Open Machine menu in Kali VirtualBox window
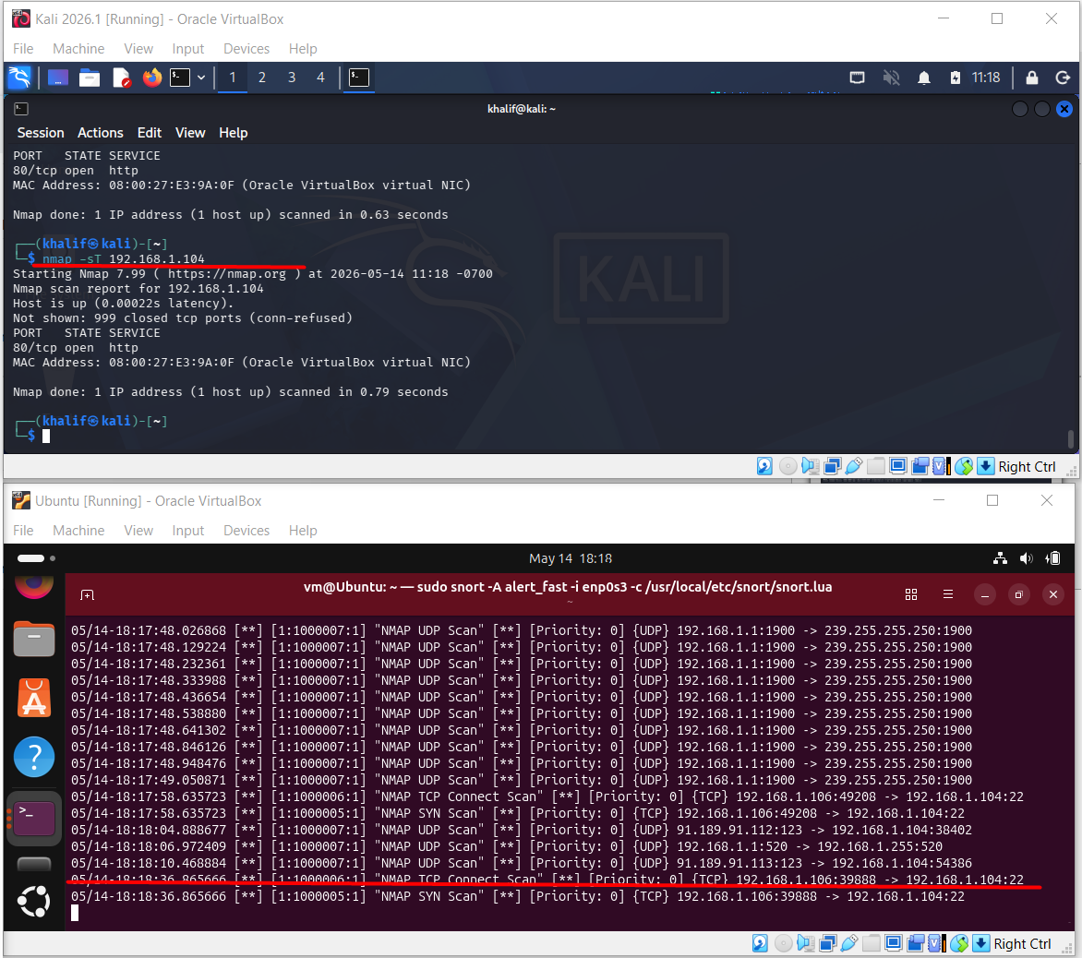1082x958 pixels. (x=78, y=48)
